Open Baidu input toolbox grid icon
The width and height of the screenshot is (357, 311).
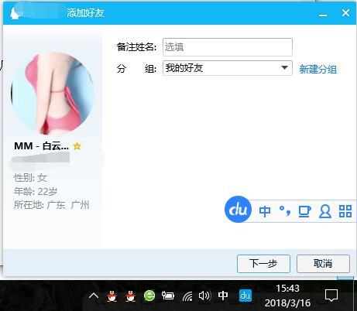[345, 211]
